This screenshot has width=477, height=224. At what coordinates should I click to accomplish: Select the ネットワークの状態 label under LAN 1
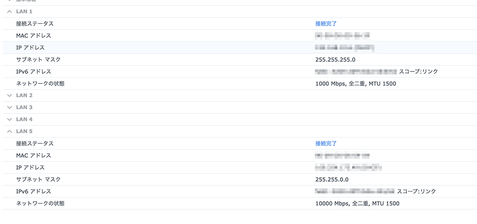point(40,83)
